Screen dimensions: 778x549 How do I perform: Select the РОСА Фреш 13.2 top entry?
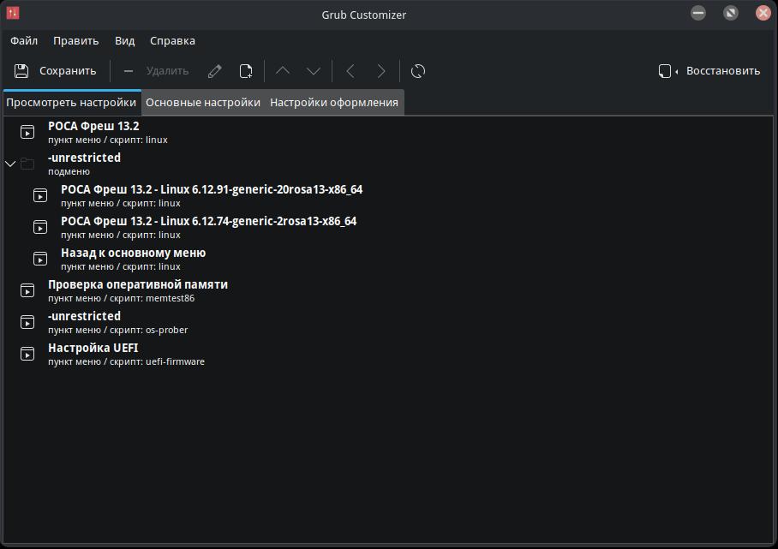click(x=388, y=133)
